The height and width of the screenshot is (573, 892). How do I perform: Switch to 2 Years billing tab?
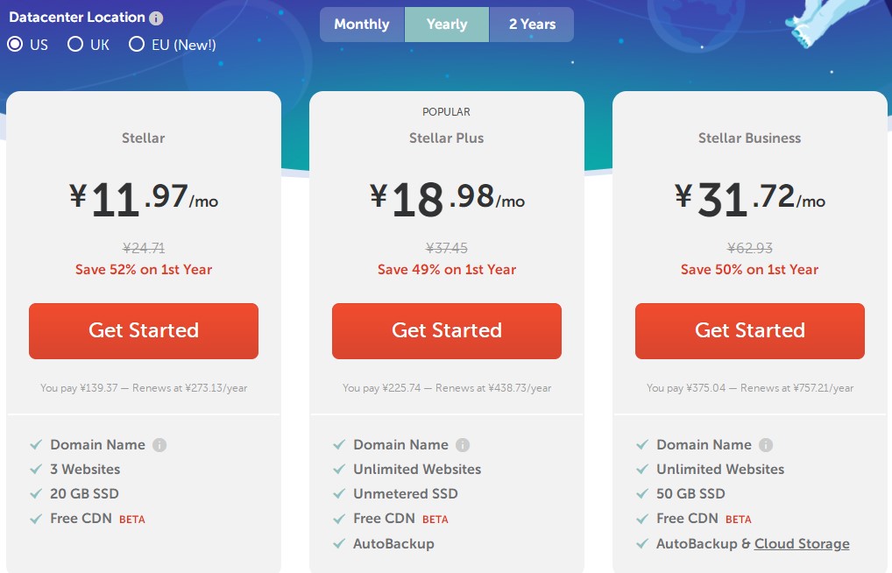(x=532, y=25)
